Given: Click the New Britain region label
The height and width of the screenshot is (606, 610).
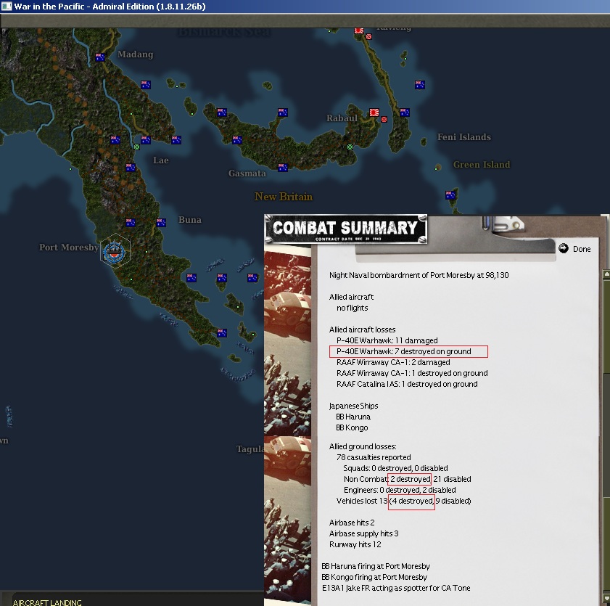Looking at the screenshot, I should pyautogui.click(x=284, y=197).
